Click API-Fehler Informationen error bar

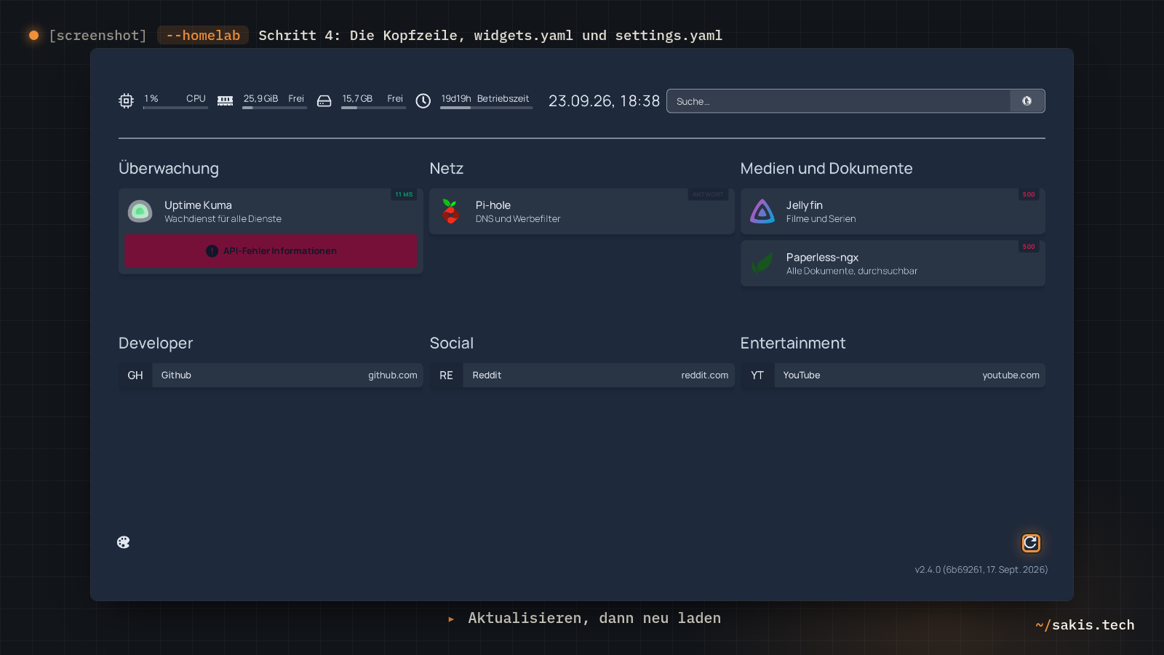[271, 251]
